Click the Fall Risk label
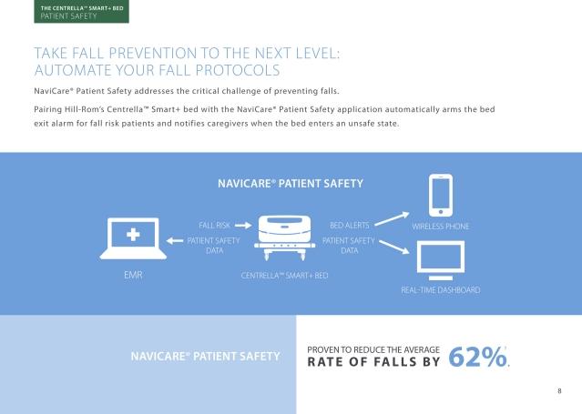The height and width of the screenshot is (414, 582). 214,225
